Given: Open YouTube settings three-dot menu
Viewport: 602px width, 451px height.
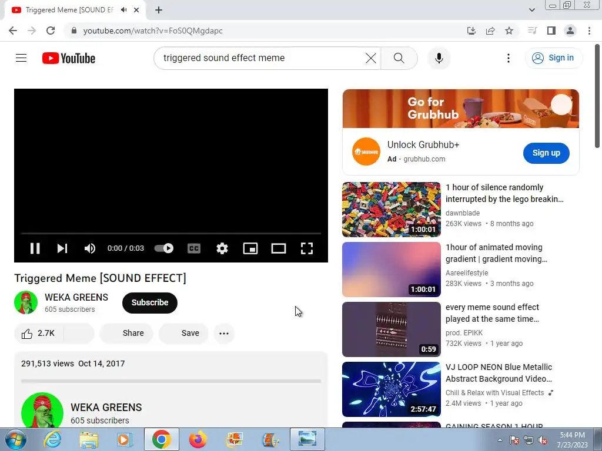Looking at the screenshot, I should click(x=509, y=58).
